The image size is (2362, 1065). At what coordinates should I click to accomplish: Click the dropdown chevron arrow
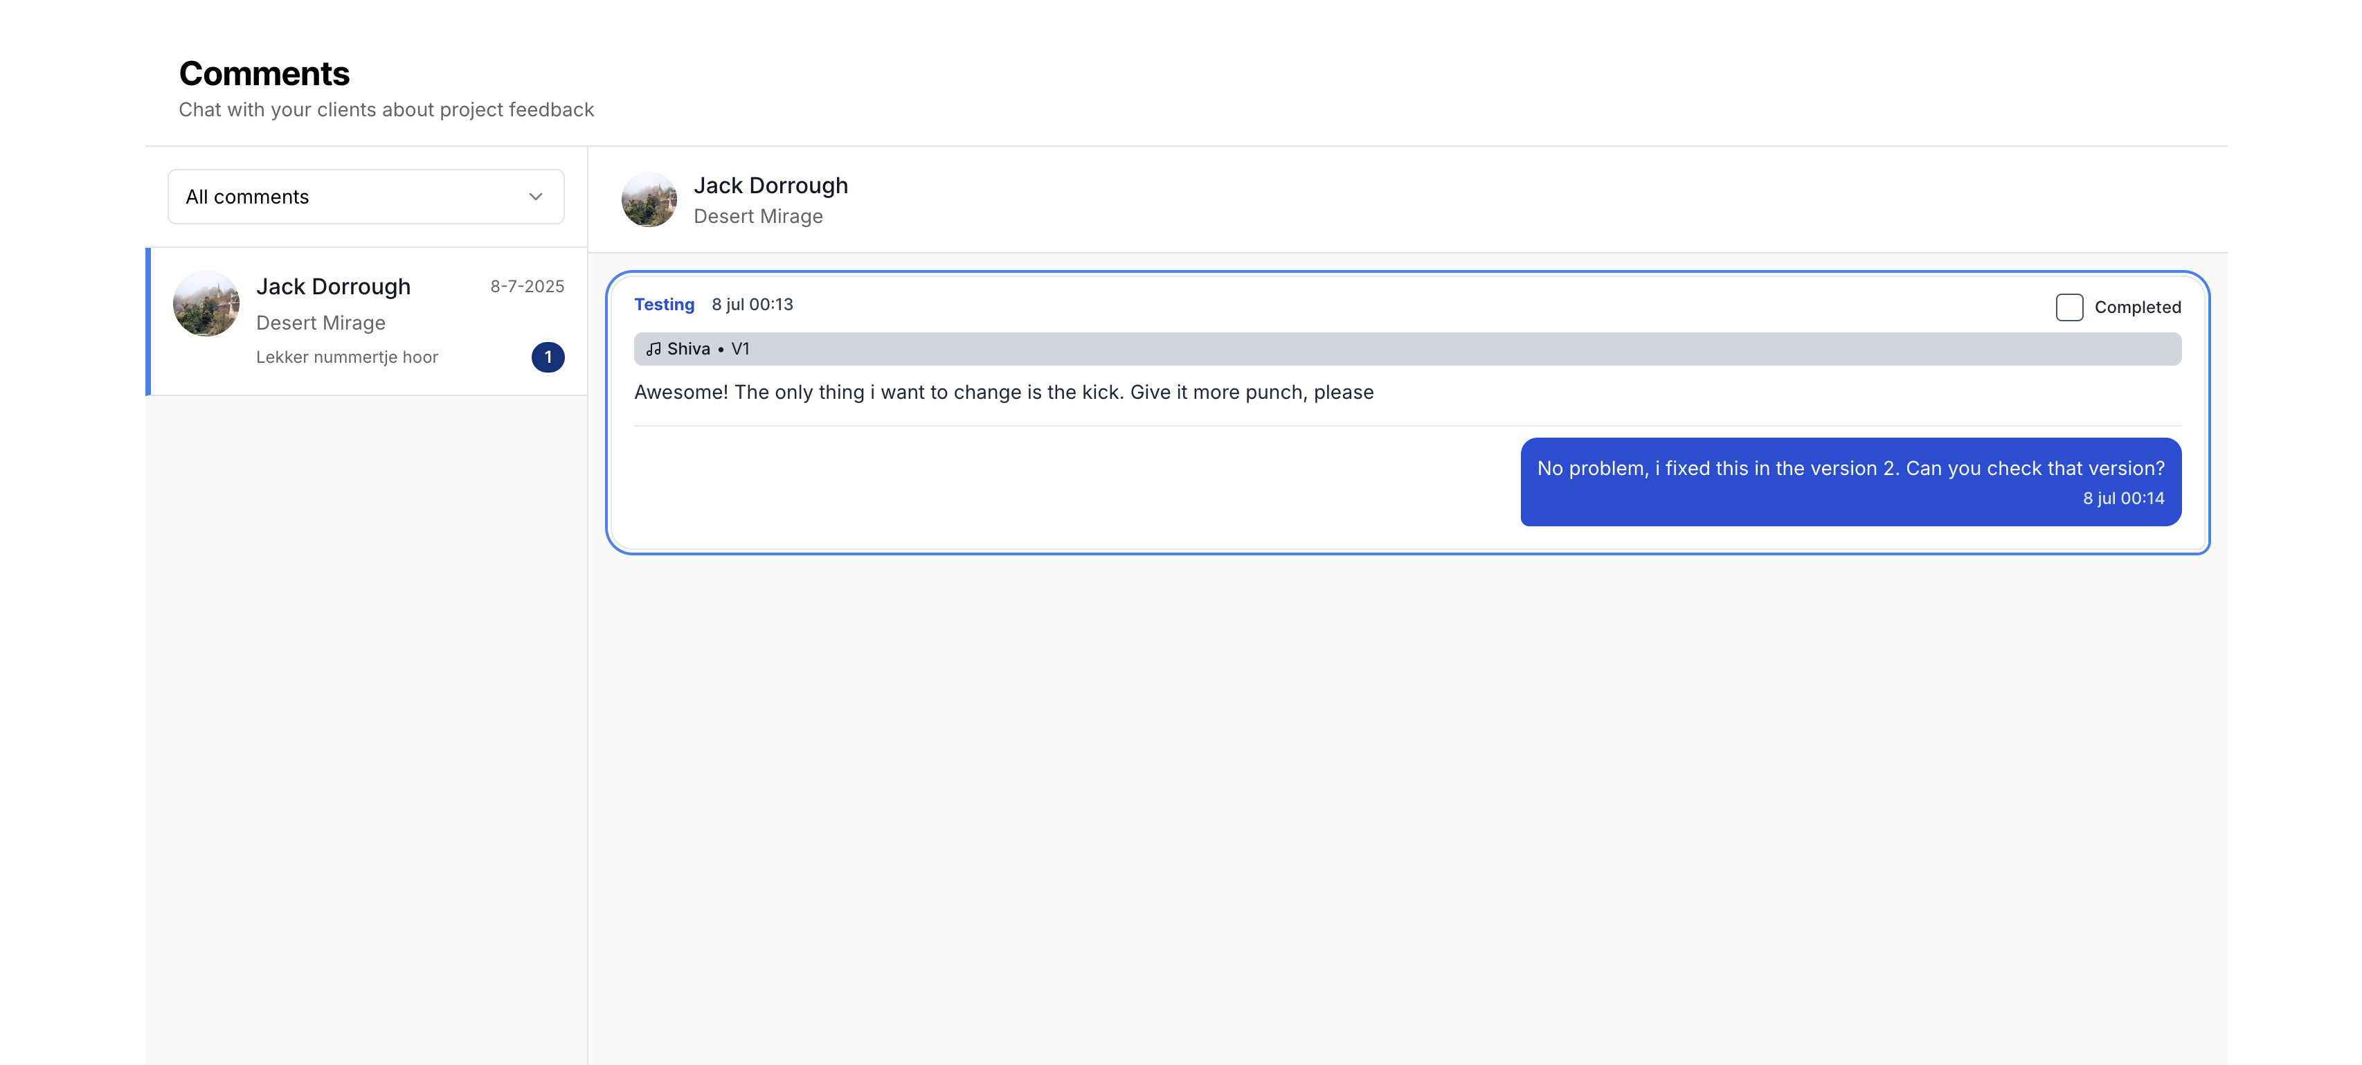tap(536, 196)
